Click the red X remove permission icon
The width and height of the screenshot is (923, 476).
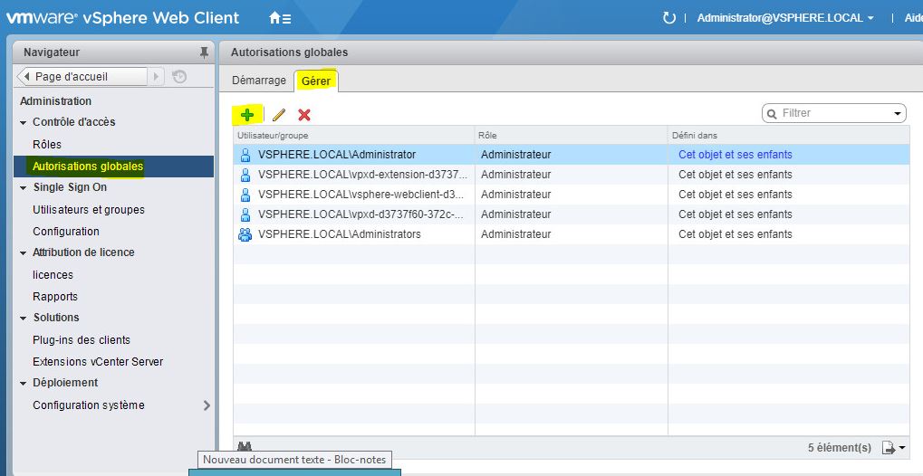click(x=304, y=115)
